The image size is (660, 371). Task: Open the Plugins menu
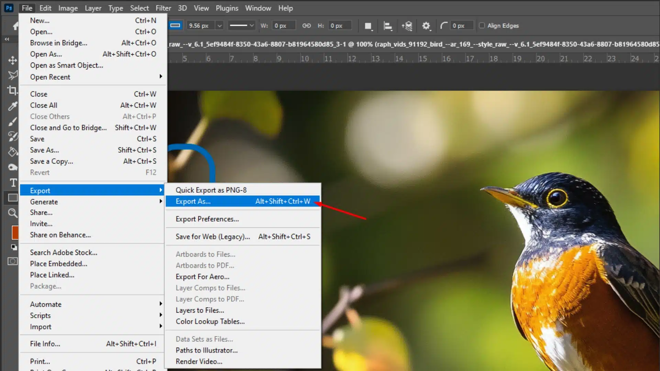click(x=227, y=8)
